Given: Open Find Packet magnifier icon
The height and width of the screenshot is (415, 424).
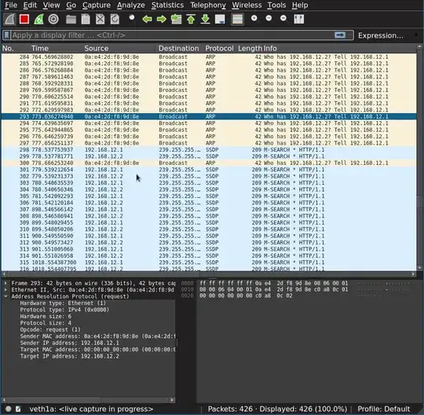Looking at the screenshot, I should (132, 18).
